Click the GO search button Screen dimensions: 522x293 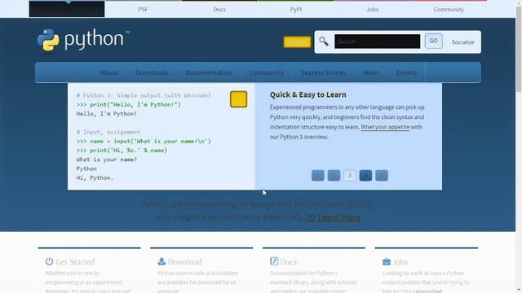coord(433,42)
